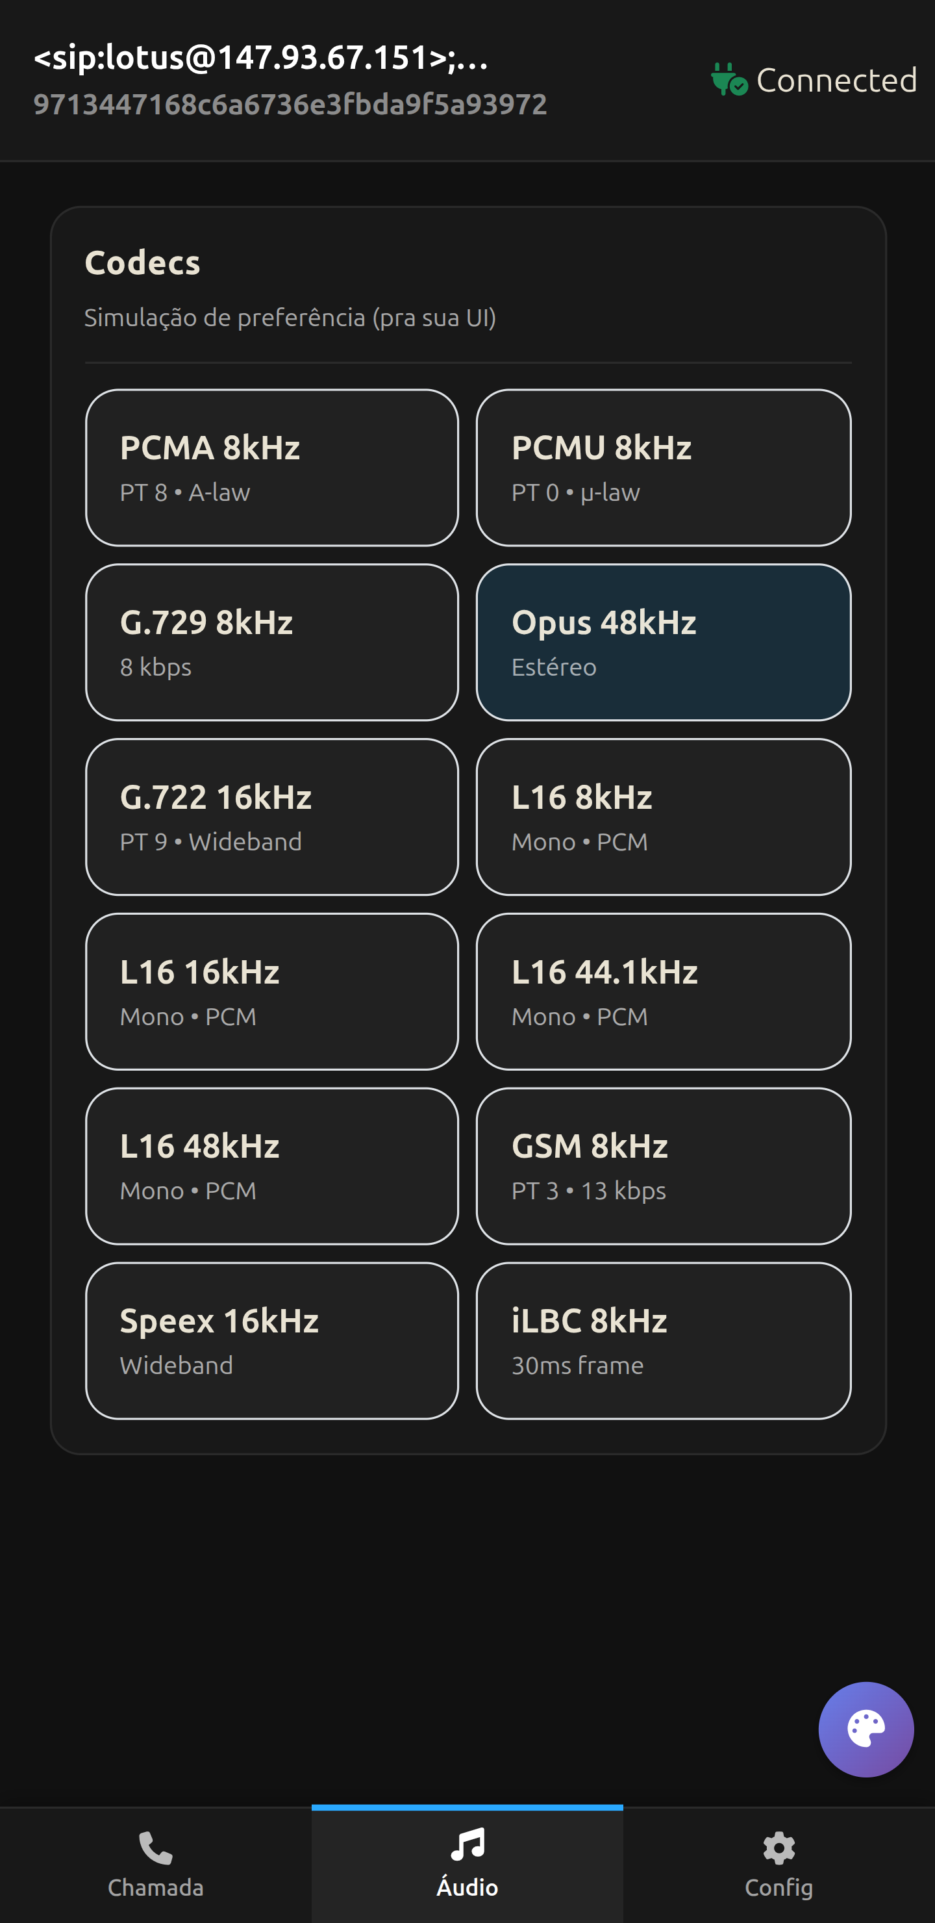Open the color palette picker

point(866,1729)
